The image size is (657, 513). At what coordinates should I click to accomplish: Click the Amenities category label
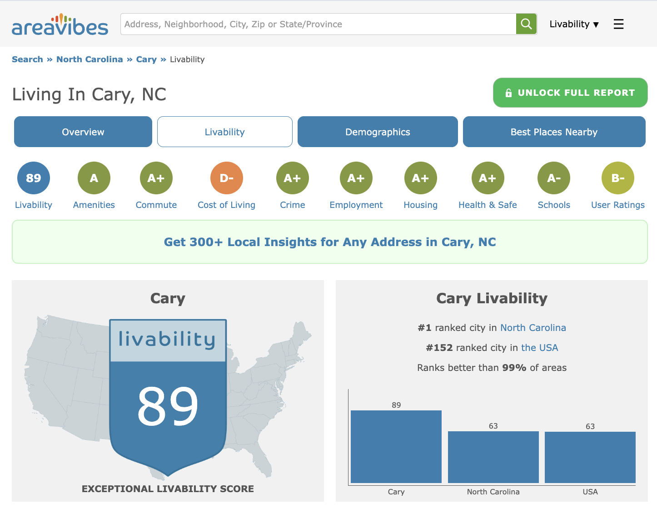pos(94,205)
